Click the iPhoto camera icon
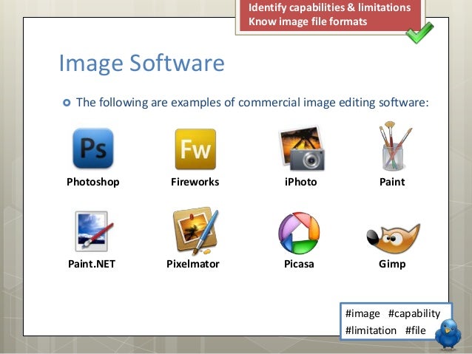The height and width of the screenshot is (354, 472). pos(302,149)
